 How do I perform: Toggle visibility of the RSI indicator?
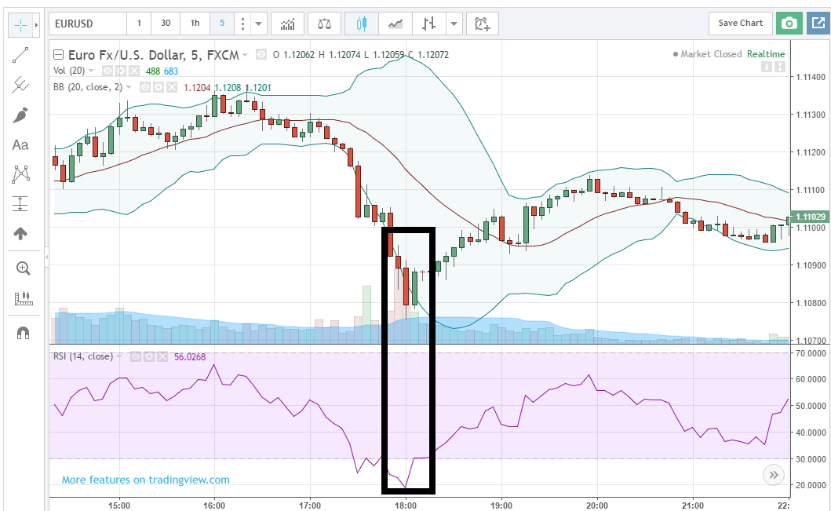(x=136, y=356)
